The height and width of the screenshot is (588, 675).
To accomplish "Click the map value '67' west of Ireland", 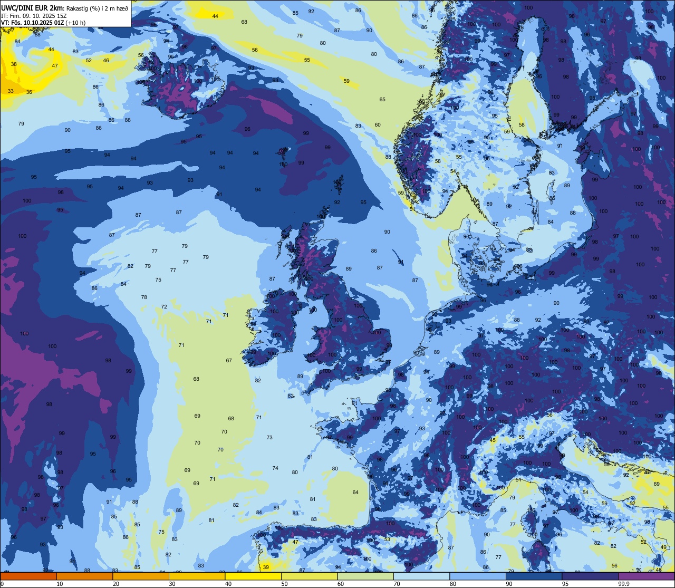I will pyautogui.click(x=229, y=361).
